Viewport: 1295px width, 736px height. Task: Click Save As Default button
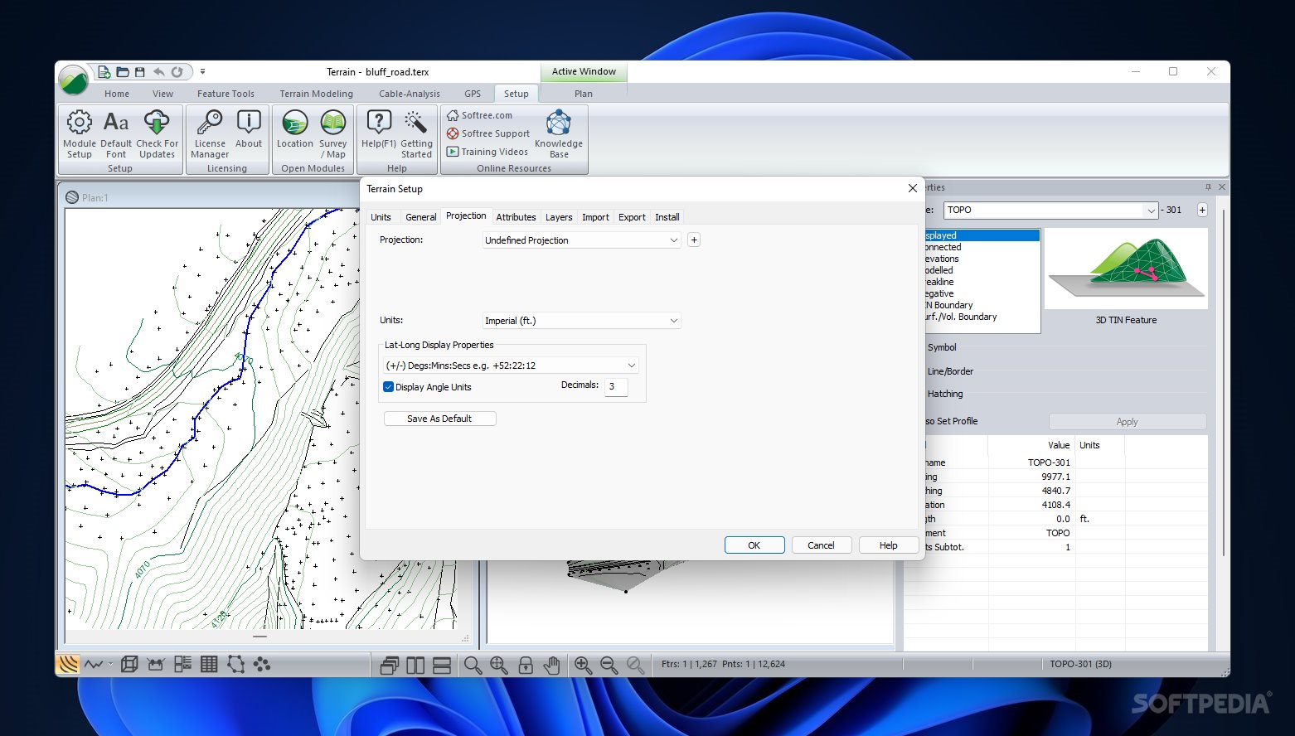[x=439, y=419]
